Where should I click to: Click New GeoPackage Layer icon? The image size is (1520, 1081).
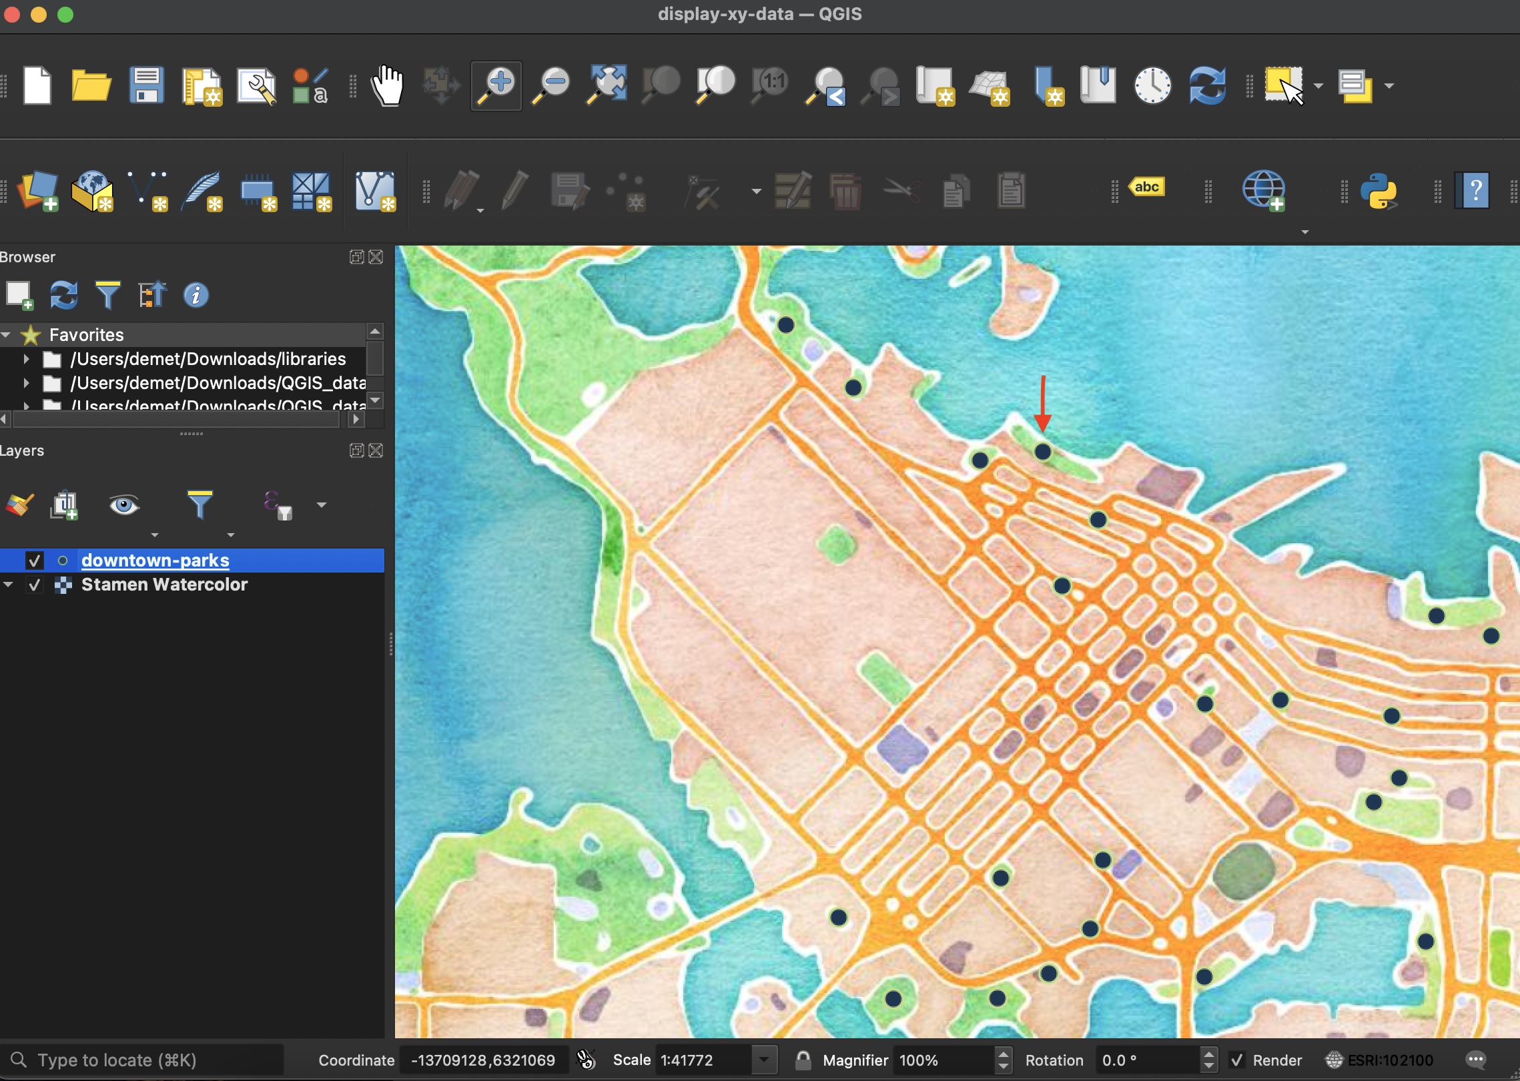coord(93,192)
